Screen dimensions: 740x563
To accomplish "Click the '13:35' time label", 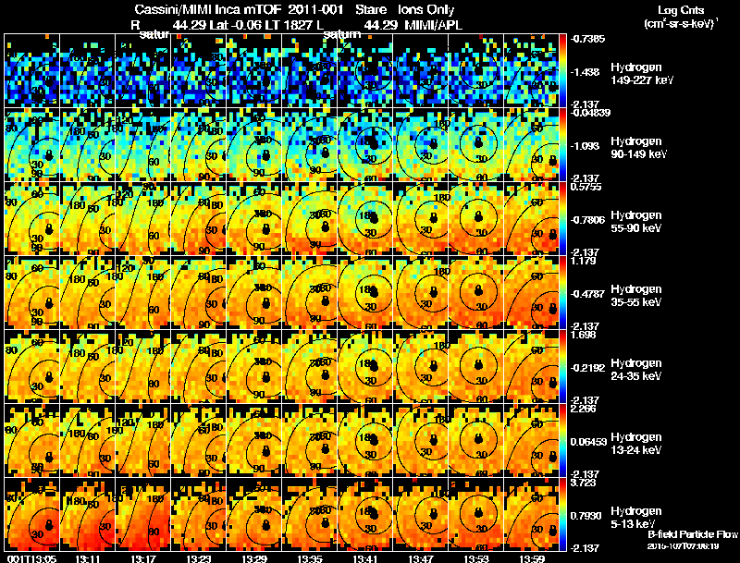I will [310, 558].
